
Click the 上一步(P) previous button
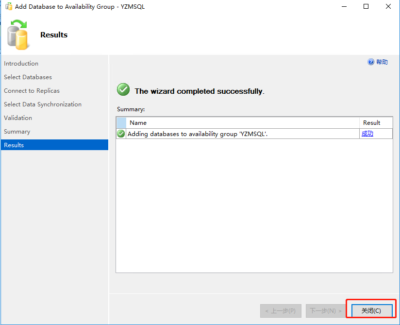click(x=281, y=311)
